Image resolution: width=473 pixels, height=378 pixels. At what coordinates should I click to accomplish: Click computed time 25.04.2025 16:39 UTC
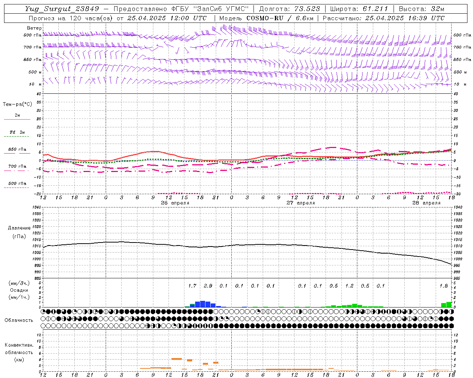(x=405, y=18)
